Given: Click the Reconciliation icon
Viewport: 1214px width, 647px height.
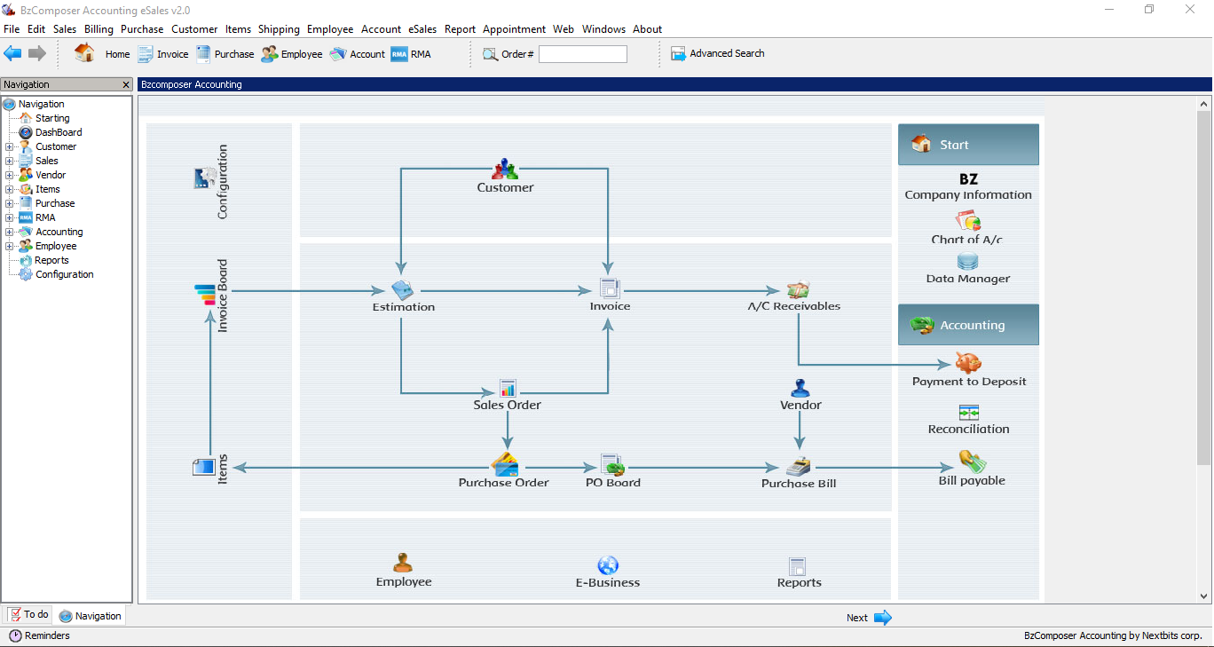Looking at the screenshot, I should coord(968,413).
